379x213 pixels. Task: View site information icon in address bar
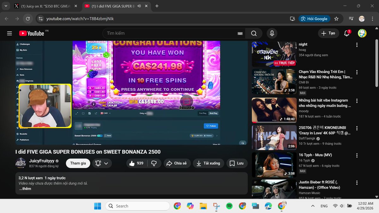pos(40,19)
